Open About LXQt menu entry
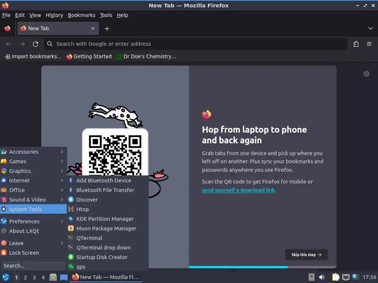This screenshot has width=378, height=283. coord(33,231)
